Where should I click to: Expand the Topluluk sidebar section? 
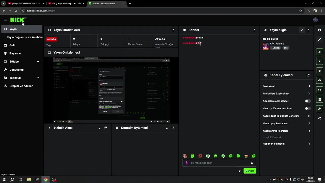[38, 78]
